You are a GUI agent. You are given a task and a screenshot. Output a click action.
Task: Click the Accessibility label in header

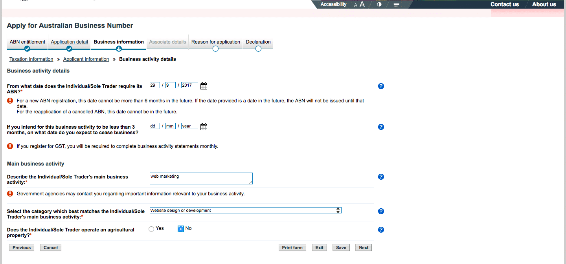click(333, 4)
